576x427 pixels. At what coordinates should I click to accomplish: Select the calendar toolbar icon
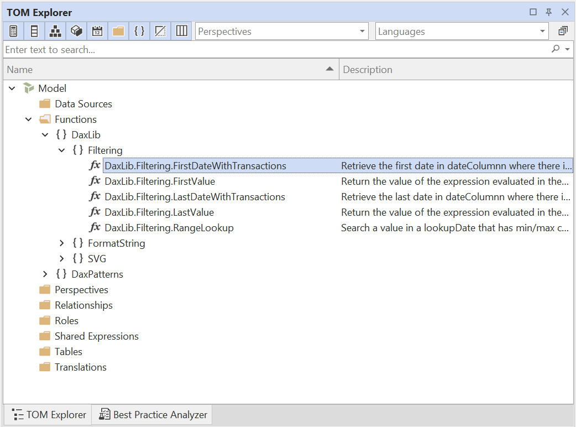[x=97, y=30]
